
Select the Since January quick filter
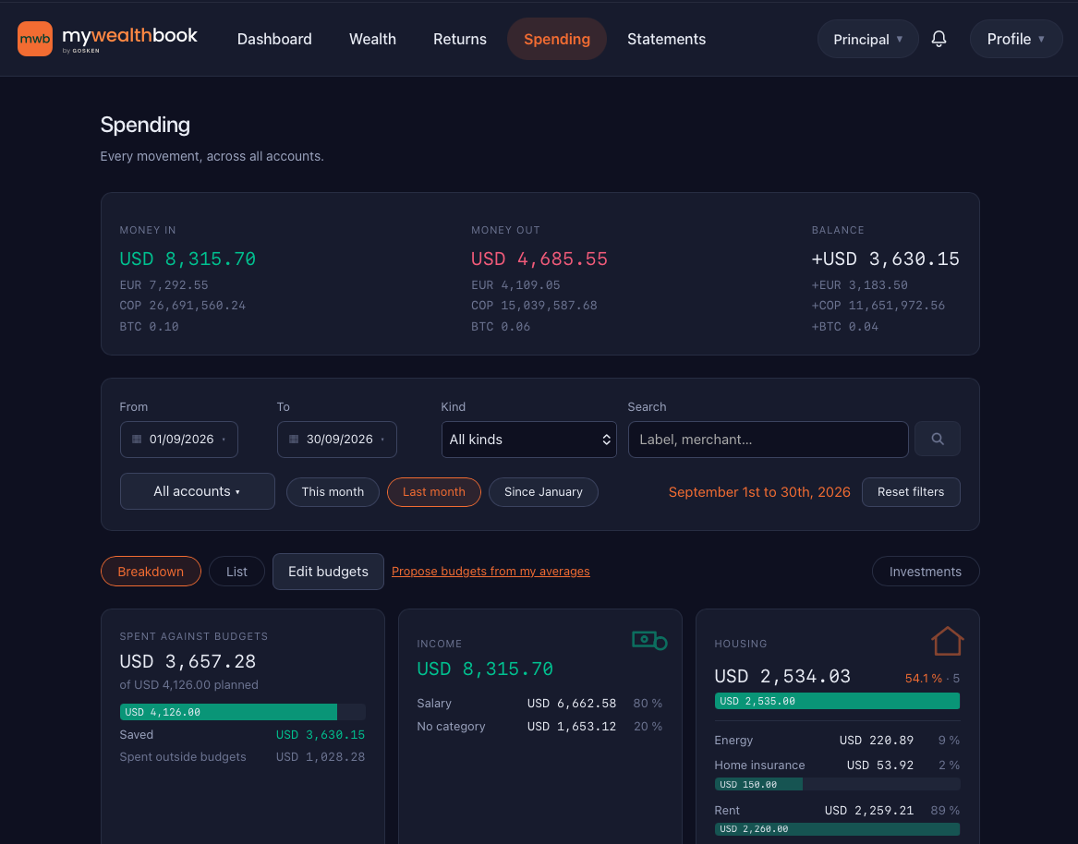point(543,492)
